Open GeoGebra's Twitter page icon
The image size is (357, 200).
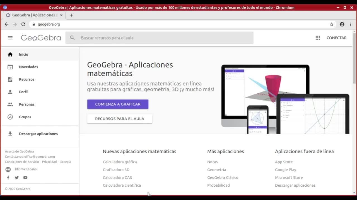pos(17,177)
